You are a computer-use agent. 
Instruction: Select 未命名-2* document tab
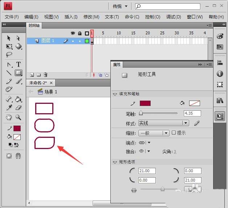point(38,83)
